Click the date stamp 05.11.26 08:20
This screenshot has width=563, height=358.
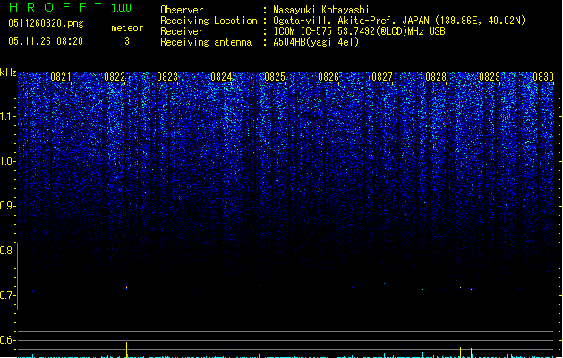[x=46, y=41]
